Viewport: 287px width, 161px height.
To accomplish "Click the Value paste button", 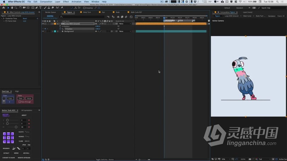I will tap(29, 98).
